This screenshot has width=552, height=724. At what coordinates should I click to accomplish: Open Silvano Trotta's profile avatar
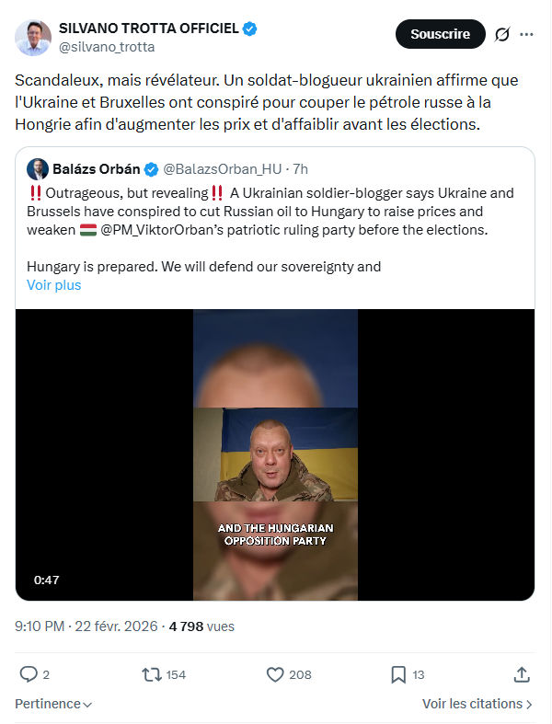point(33,38)
